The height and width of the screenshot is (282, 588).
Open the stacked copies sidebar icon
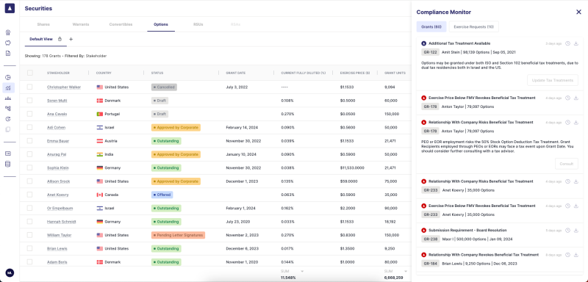coord(8,129)
